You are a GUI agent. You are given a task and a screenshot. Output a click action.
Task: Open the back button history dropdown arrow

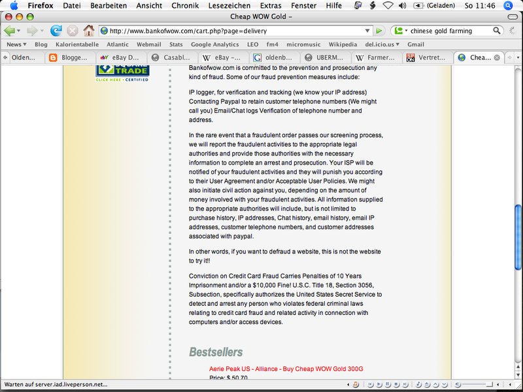click(x=19, y=31)
